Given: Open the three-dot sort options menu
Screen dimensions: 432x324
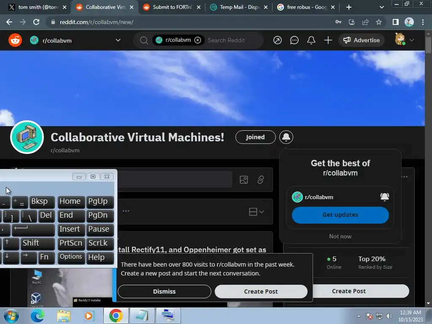Looking at the screenshot, I should pyautogui.click(x=126, y=211).
